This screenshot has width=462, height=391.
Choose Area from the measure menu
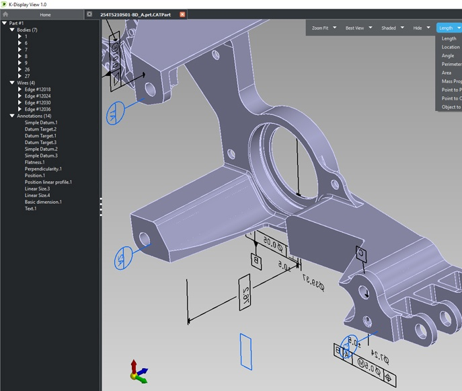click(x=447, y=73)
